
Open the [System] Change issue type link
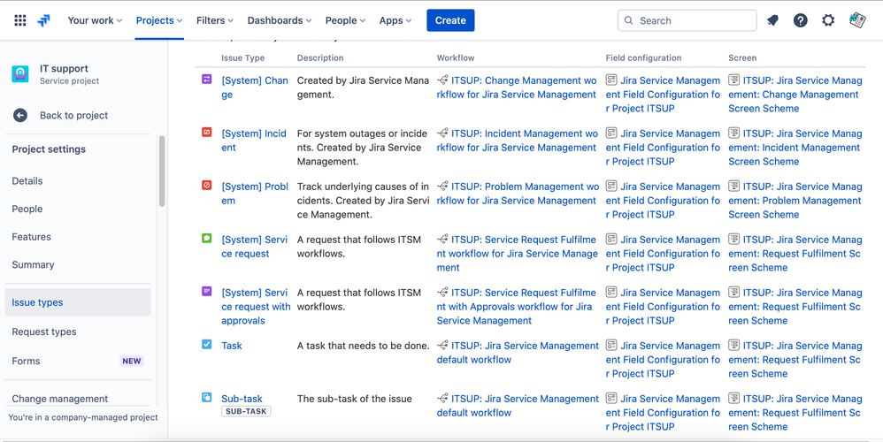(255, 88)
